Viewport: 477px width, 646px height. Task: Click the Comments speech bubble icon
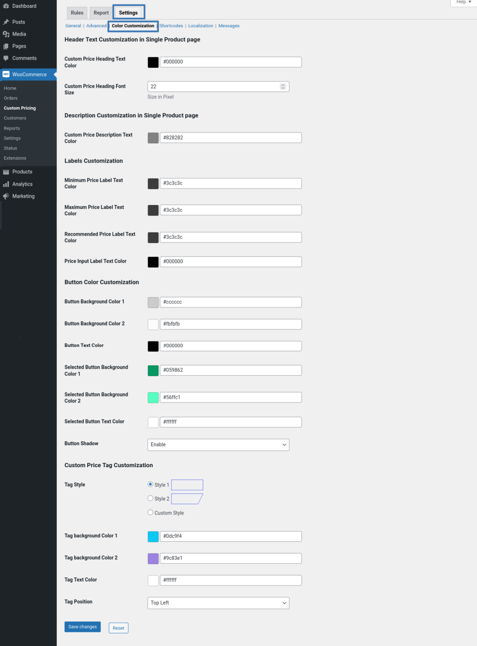click(6, 58)
